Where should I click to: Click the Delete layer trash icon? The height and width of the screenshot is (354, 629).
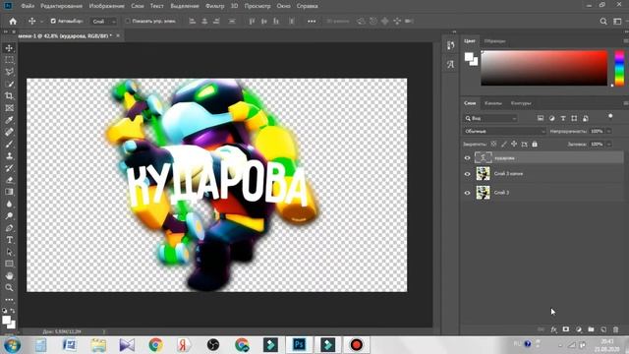616,329
